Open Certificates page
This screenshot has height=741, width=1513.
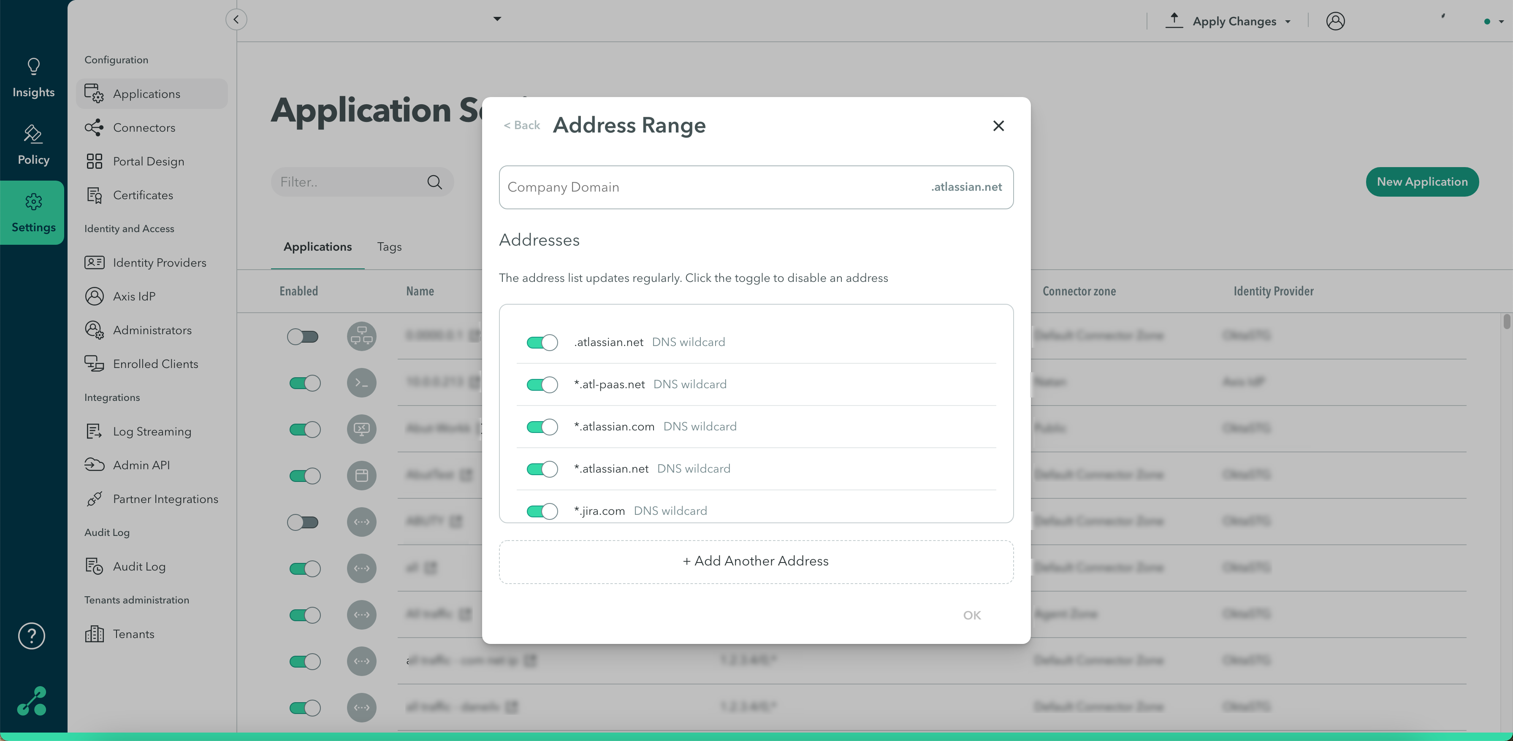[143, 195]
